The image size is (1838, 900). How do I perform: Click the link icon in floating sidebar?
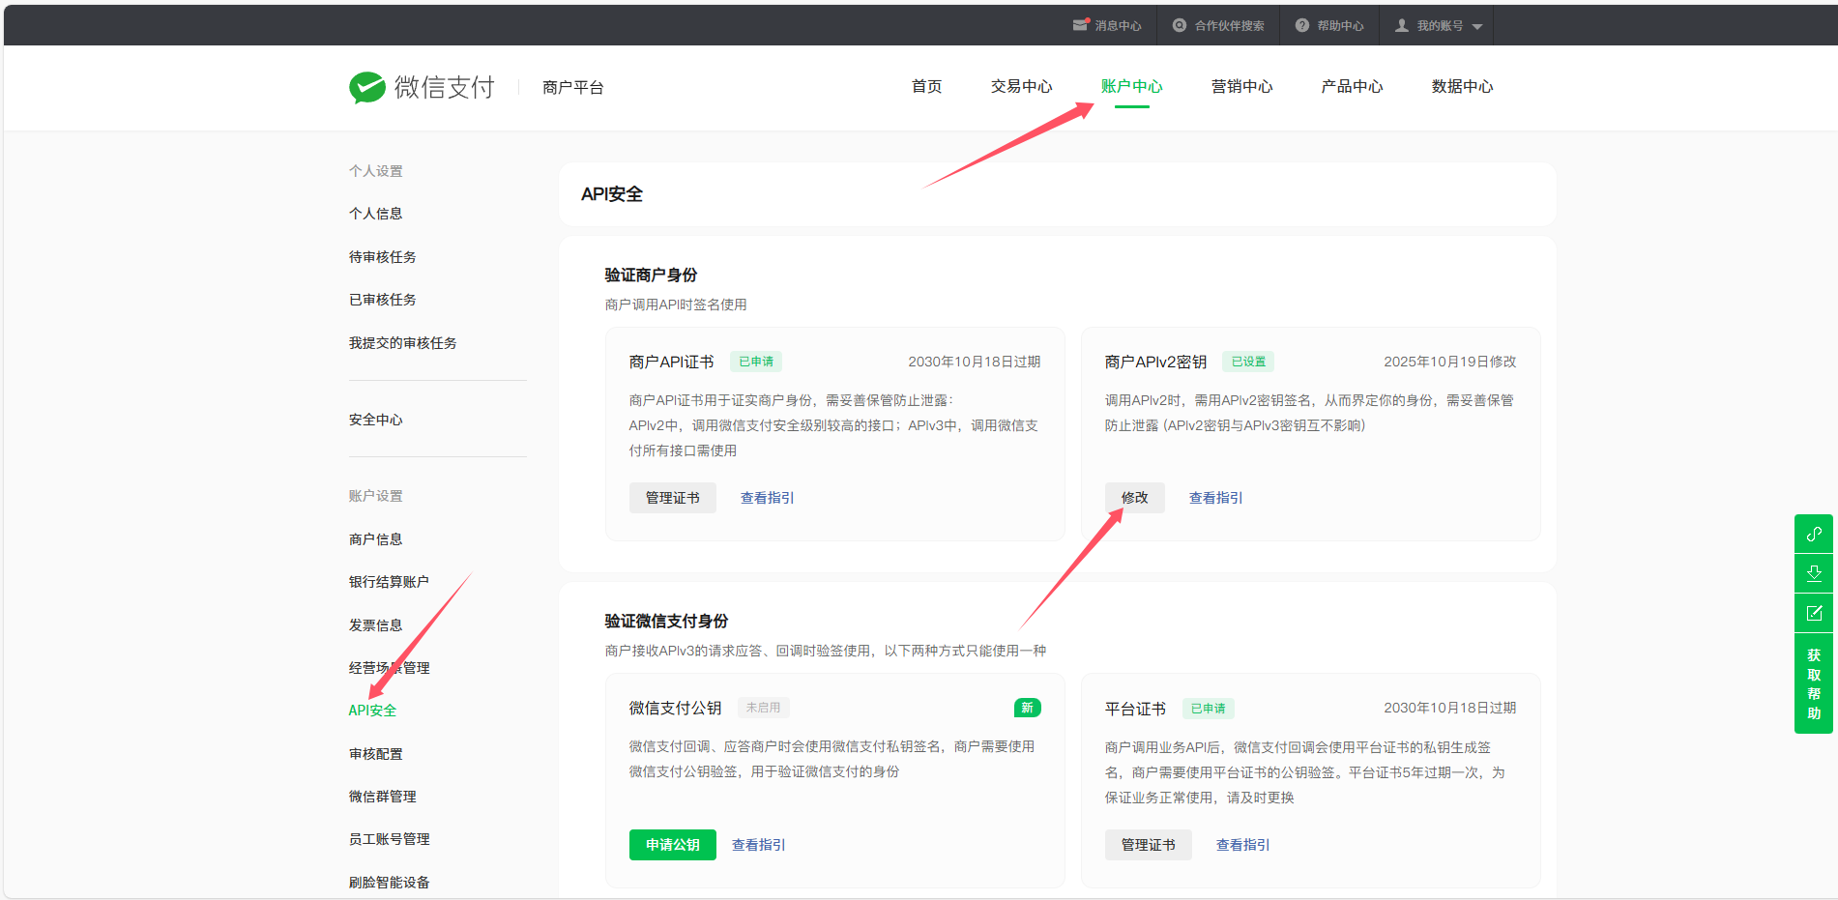(x=1813, y=534)
